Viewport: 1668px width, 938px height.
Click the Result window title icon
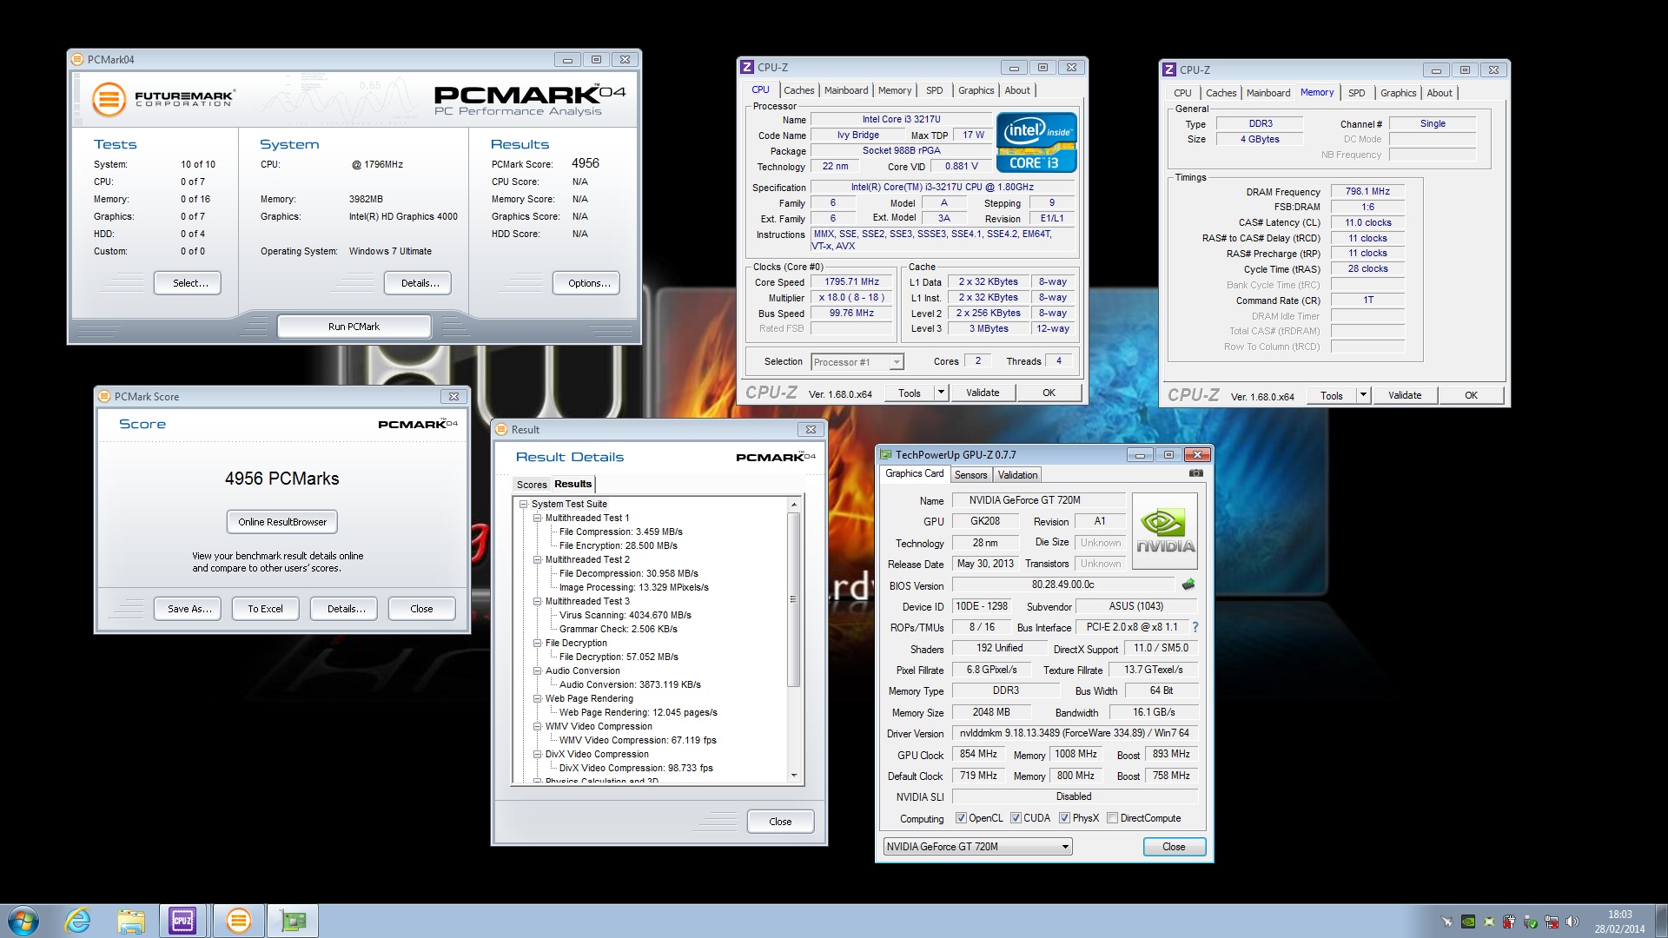502,429
